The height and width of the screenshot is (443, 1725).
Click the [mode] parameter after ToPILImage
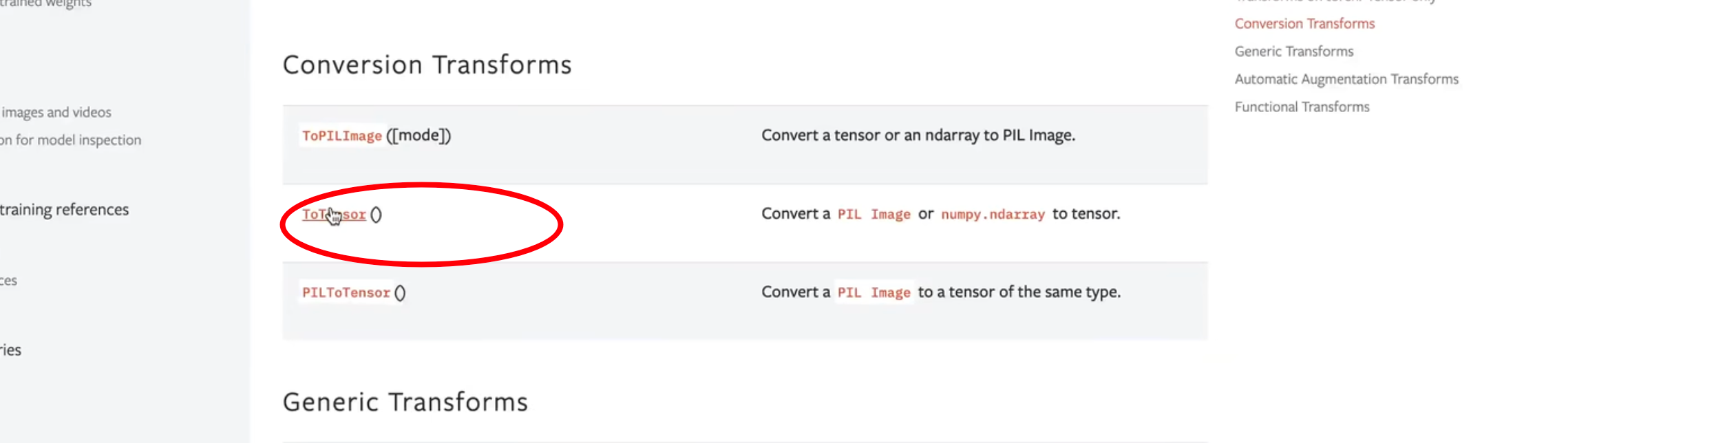click(x=419, y=136)
